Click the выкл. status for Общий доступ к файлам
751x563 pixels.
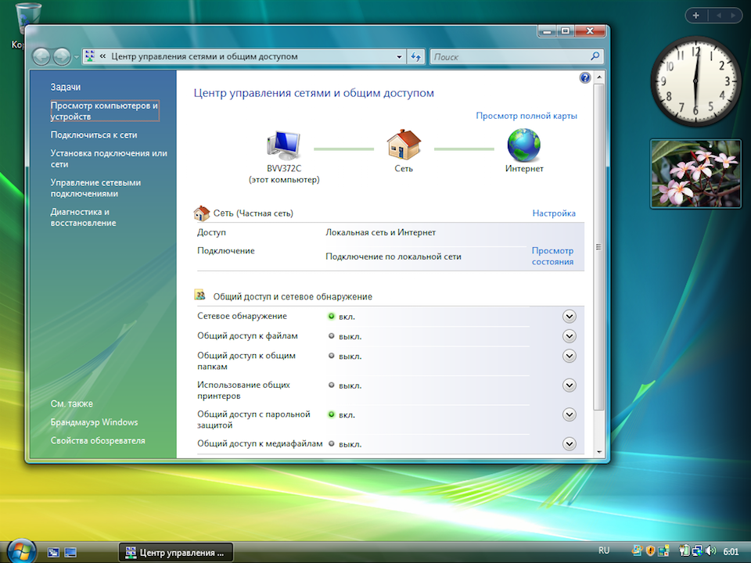(345, 336)
